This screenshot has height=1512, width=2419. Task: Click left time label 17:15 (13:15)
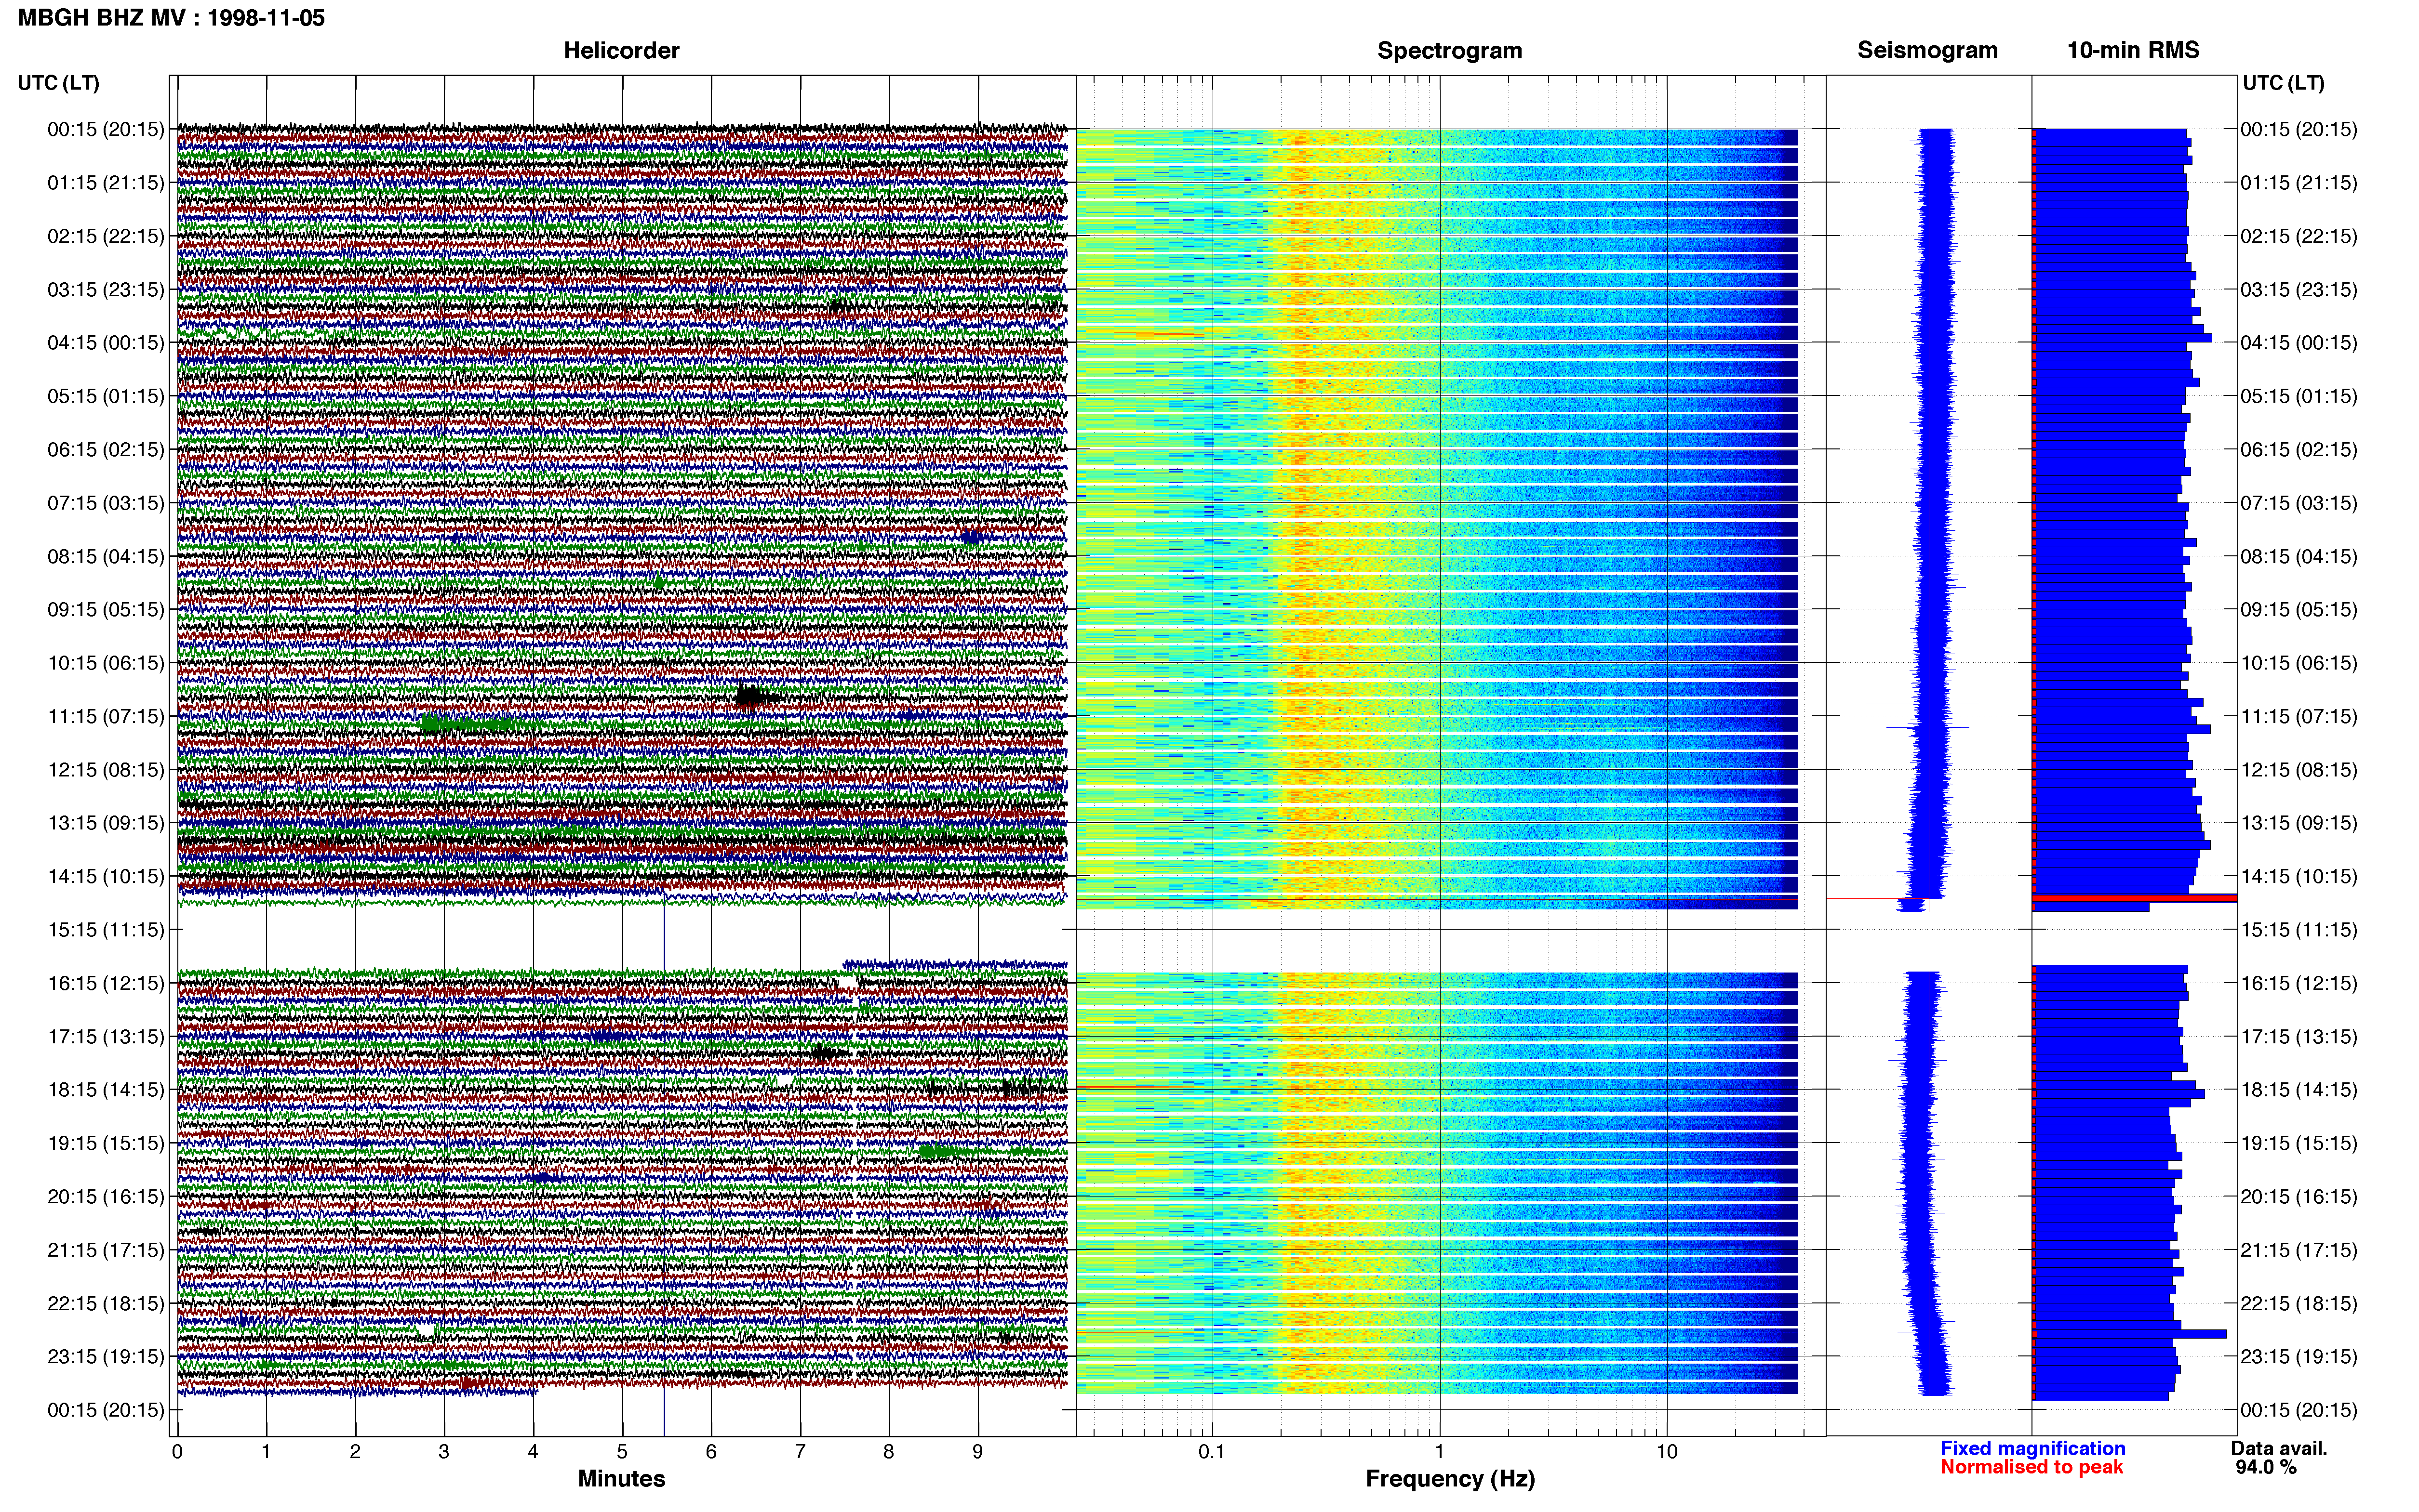click(x=105, y=1037)
